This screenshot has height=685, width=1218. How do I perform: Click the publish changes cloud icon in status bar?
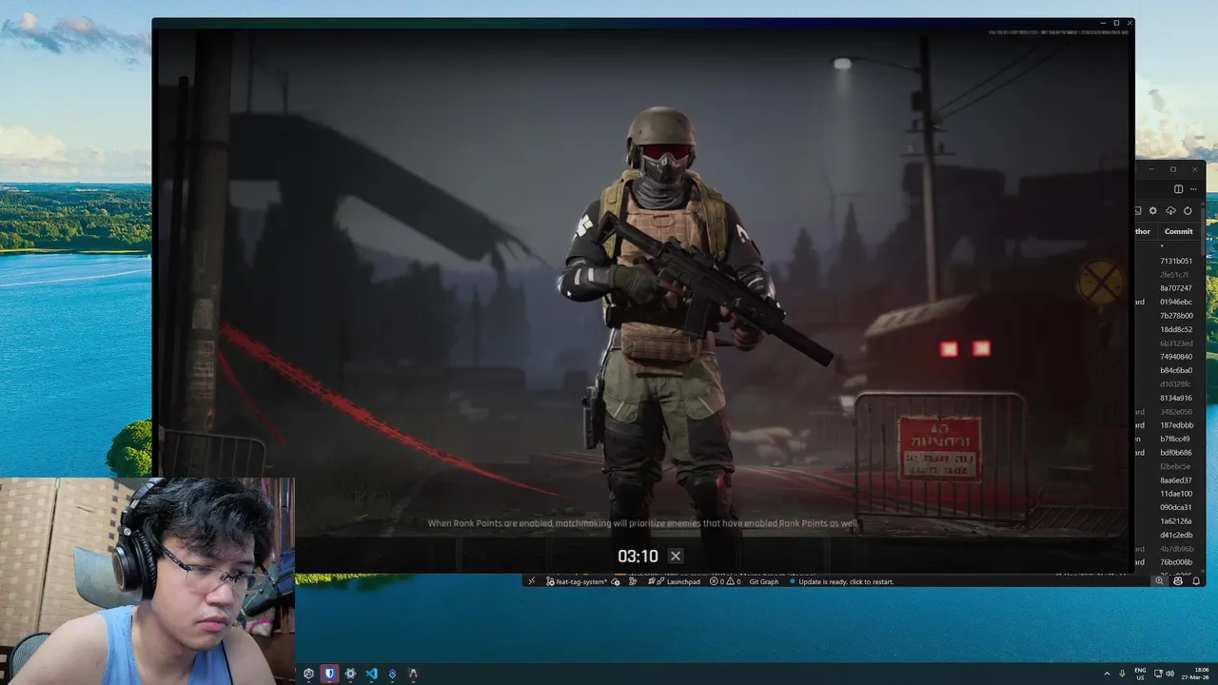click(x=616, y=581)
